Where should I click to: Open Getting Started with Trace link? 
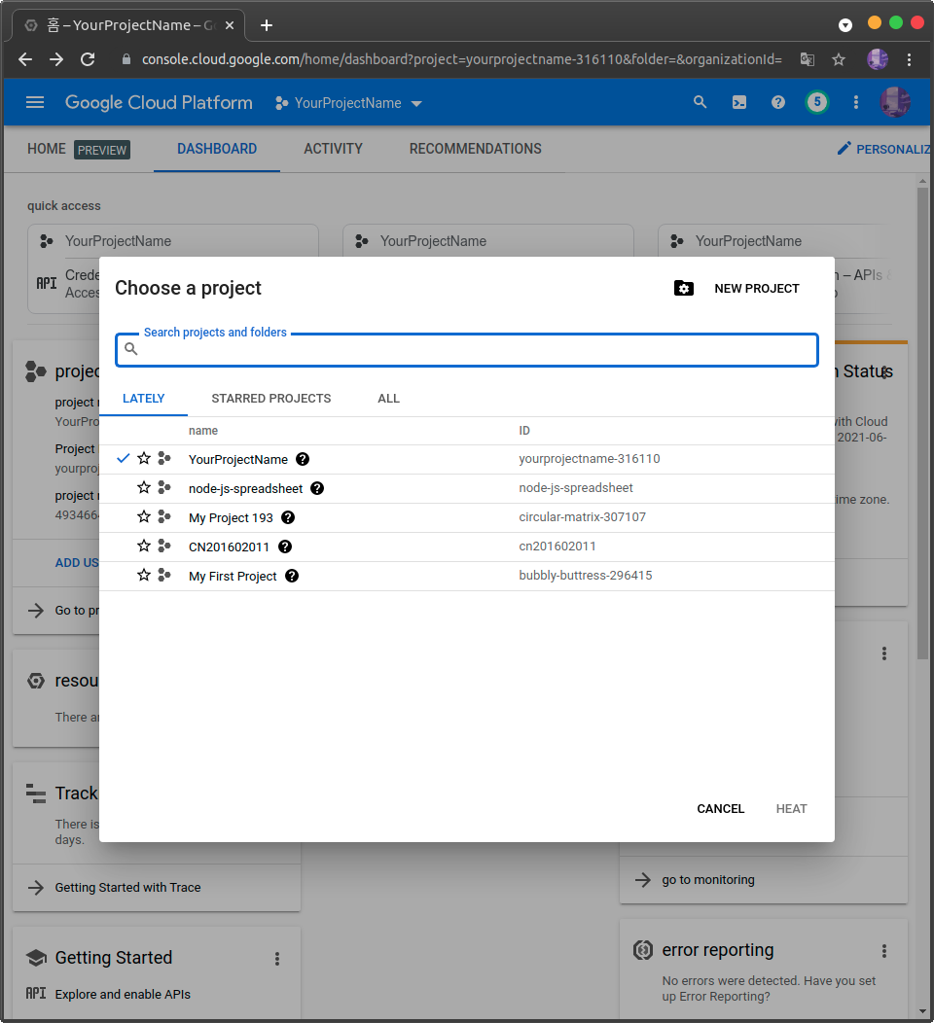coord(127,887)
